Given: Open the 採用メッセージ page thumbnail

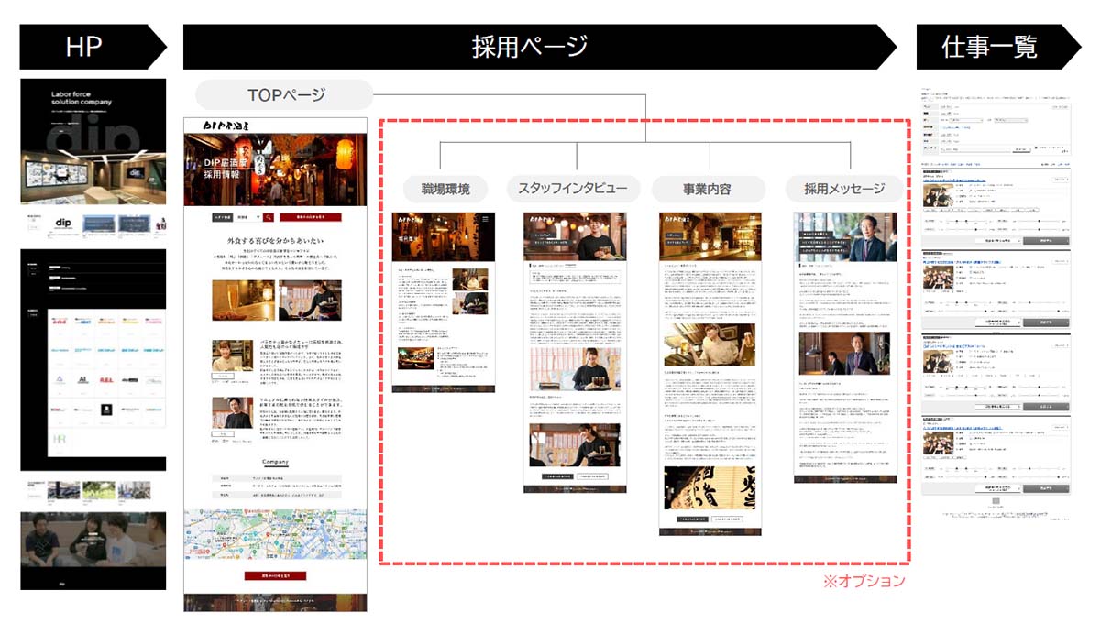Looking at the screenshot, I should click(x=844, y=348).
